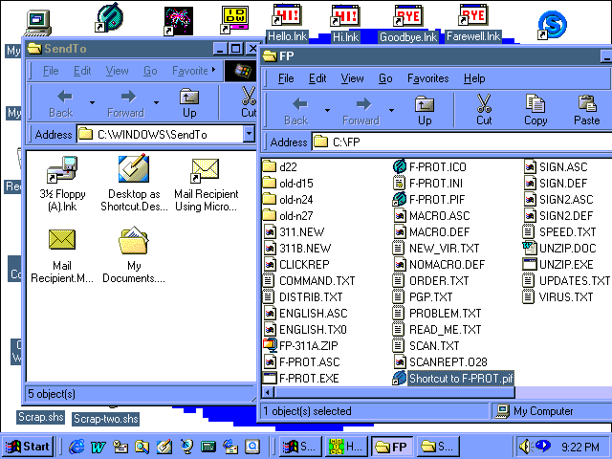The width and height of the screenshot is (612, 459).
Task: Click the Cut icon in FP toolbar
Action: 484,109
